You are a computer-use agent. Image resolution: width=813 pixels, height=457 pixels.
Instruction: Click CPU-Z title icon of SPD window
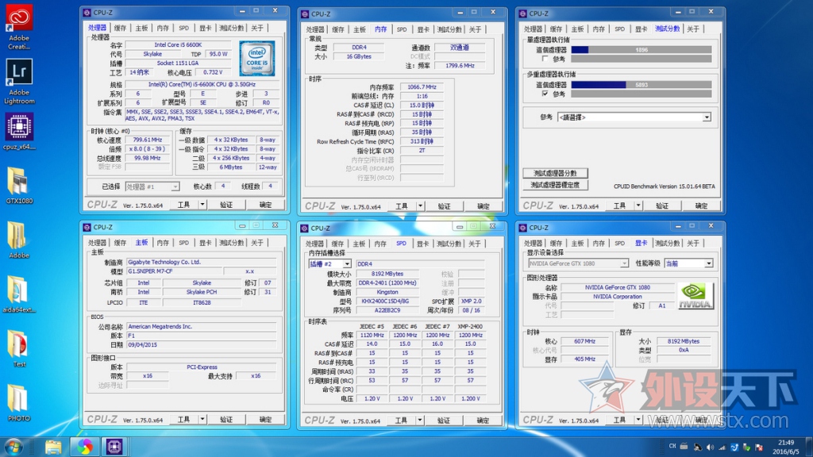[x=304, y=228]
